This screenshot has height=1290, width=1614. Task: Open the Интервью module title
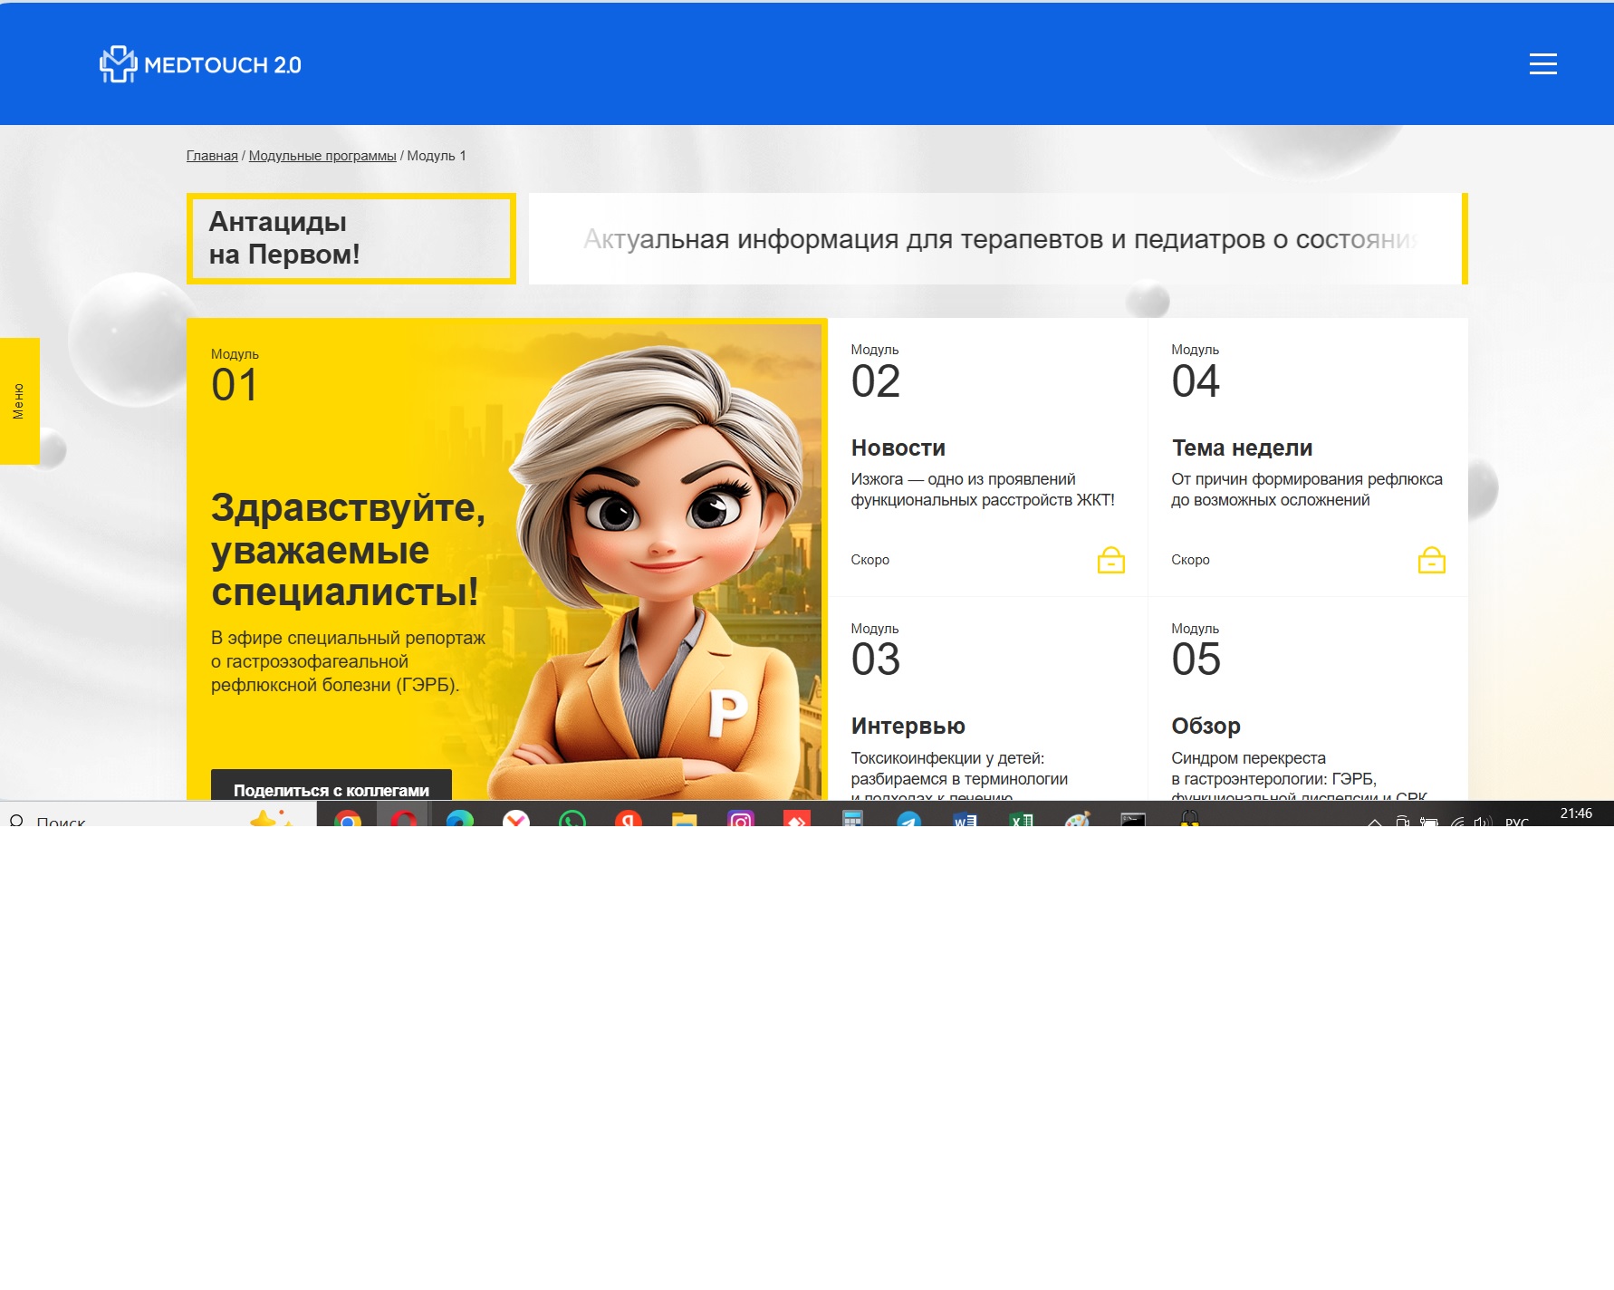[908, 726]
